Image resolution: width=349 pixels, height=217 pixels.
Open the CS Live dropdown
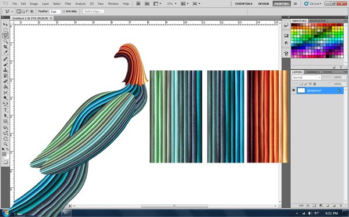313,4
